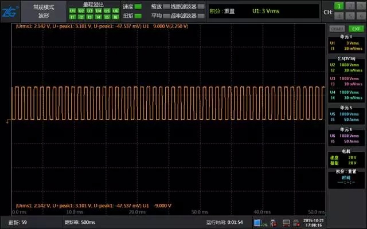367x229 pixels.
Task: Click the blue storage usage icon
Action: click(257, 222)
